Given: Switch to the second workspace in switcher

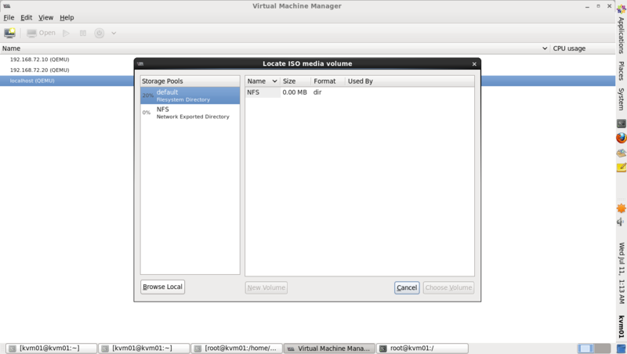Looking at the screenshot, I should 602,349.
